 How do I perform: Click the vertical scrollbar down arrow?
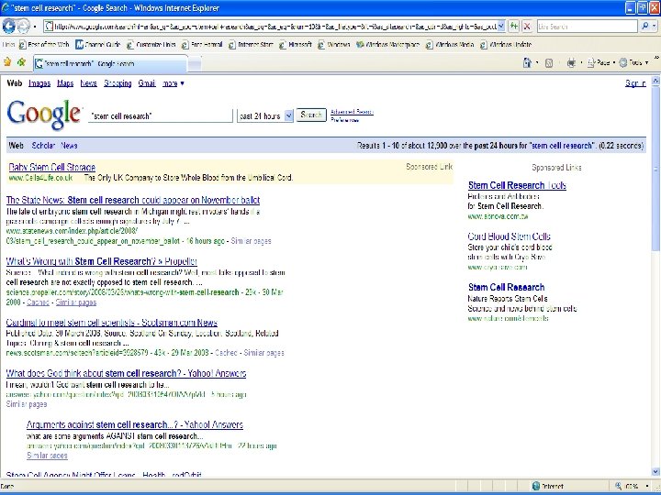coord(655,472)
